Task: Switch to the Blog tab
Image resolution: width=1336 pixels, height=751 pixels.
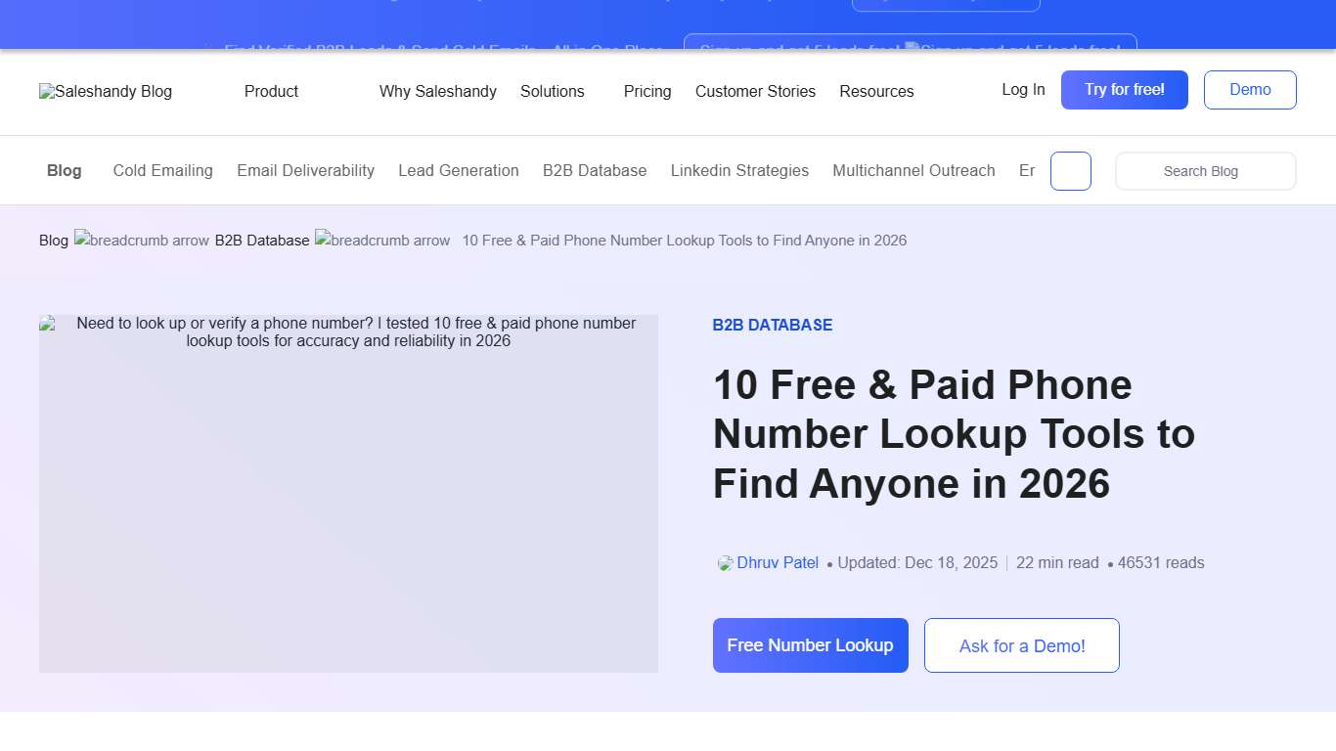Action: click(64, 170)
